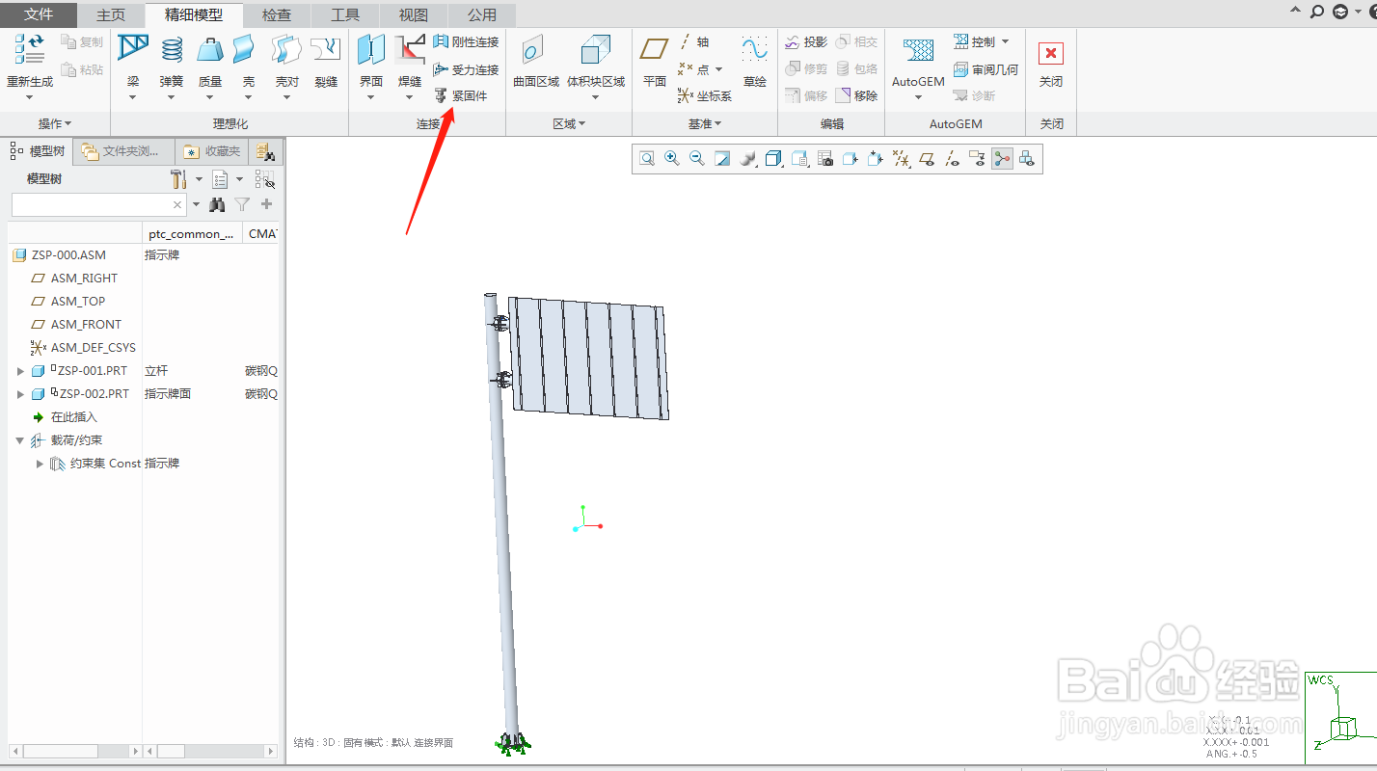1377x771 pixels.
Task: Create a 坐标系 (Coordinate system)
Action: click(705, 95)
